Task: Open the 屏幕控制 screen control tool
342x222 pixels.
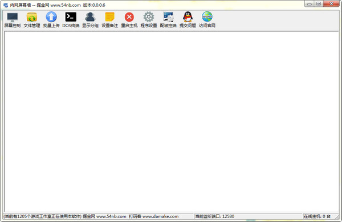Action: click(x=13, y=20)
